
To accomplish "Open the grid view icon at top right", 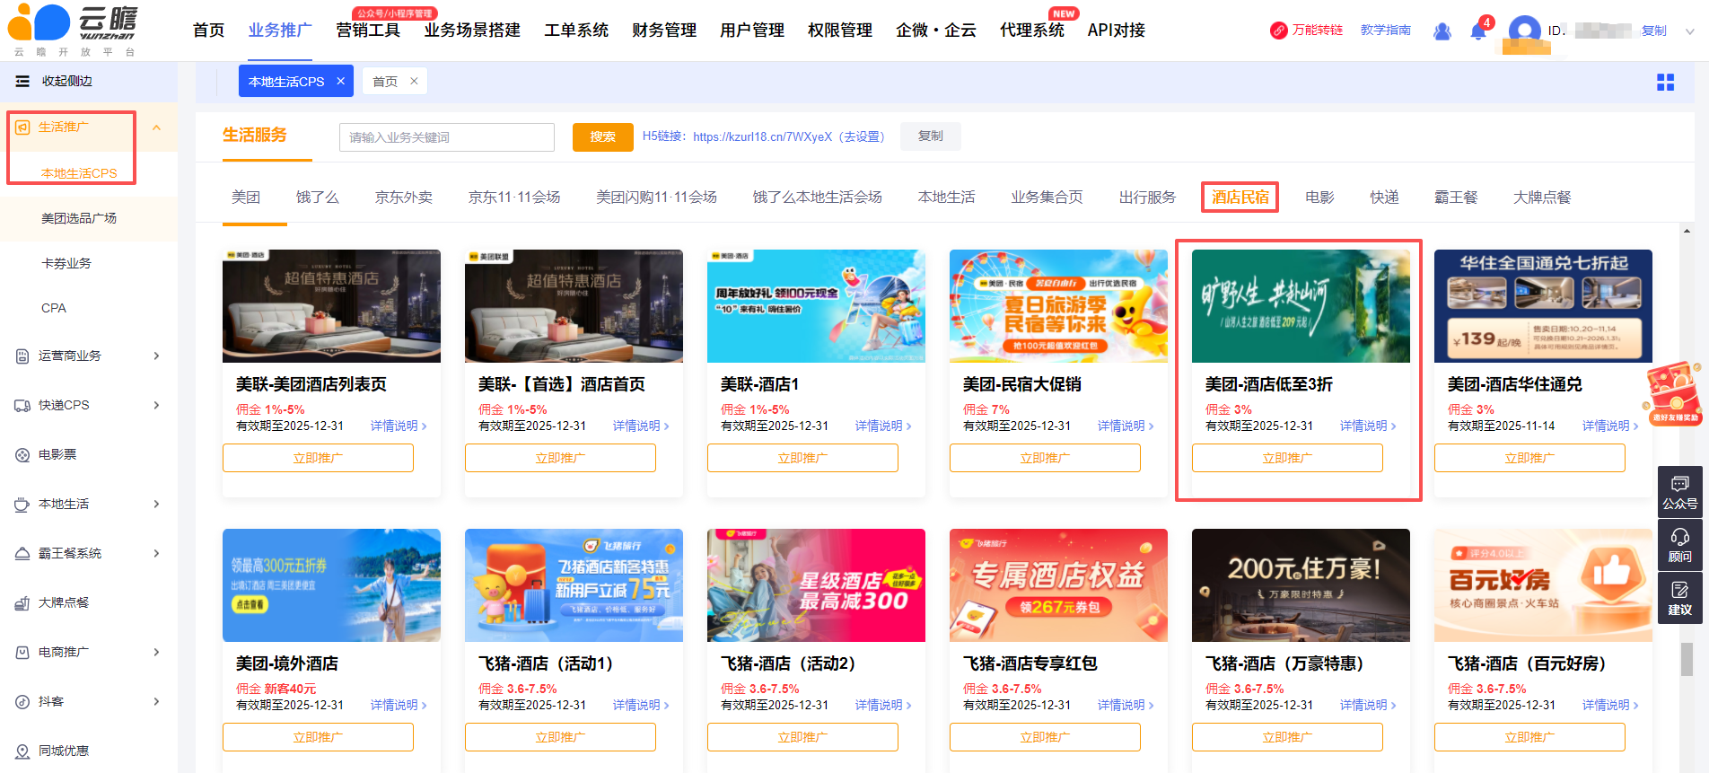I will (x=1665, y=83).
